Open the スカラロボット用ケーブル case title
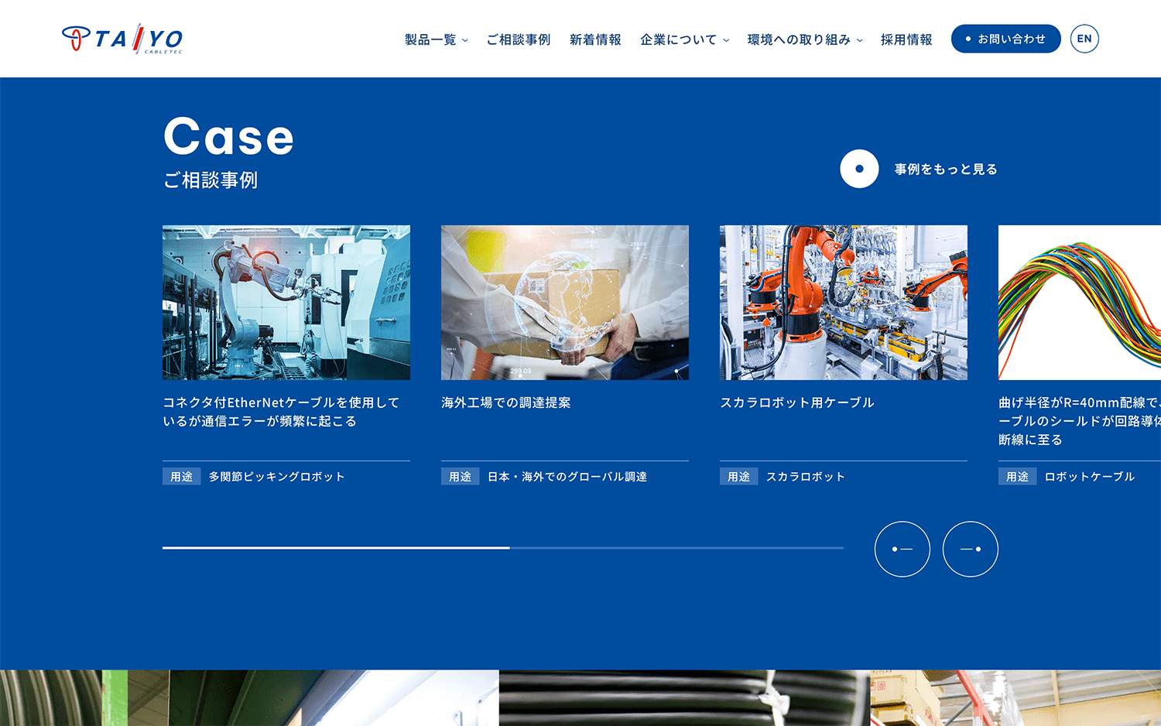This screenshot has width=1161, height=726. pos(796,402)
